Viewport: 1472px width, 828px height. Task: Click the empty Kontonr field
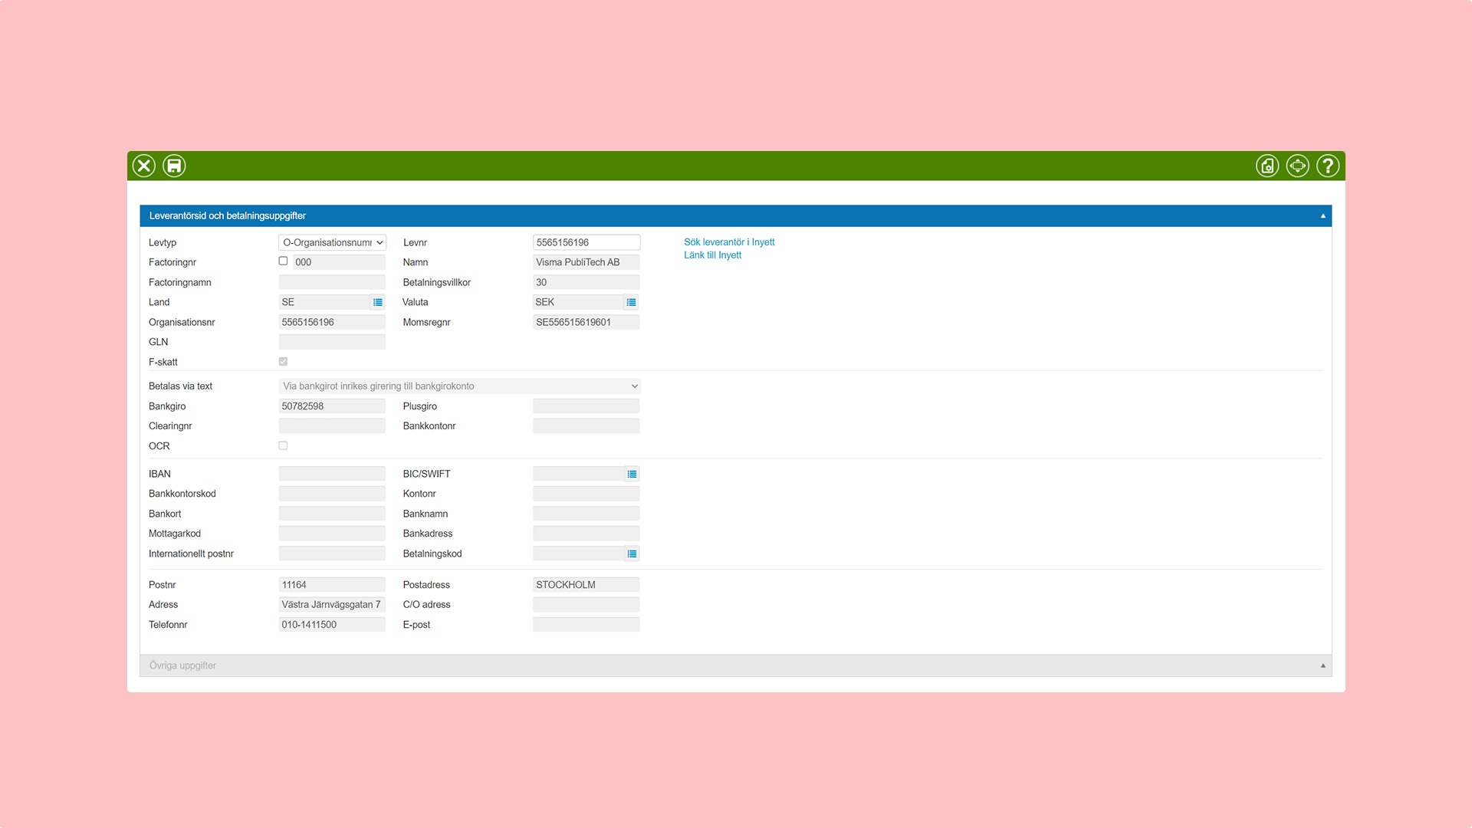click(x=586, y=494)
